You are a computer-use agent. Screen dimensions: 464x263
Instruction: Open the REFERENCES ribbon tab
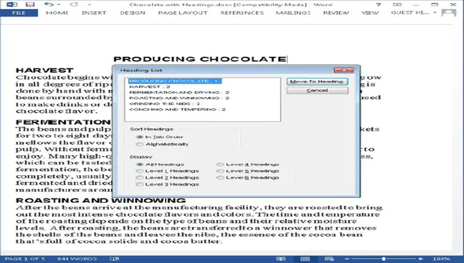coord(242,12)
